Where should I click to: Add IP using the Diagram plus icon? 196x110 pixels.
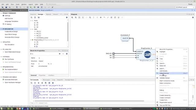[x=101, y=17]
